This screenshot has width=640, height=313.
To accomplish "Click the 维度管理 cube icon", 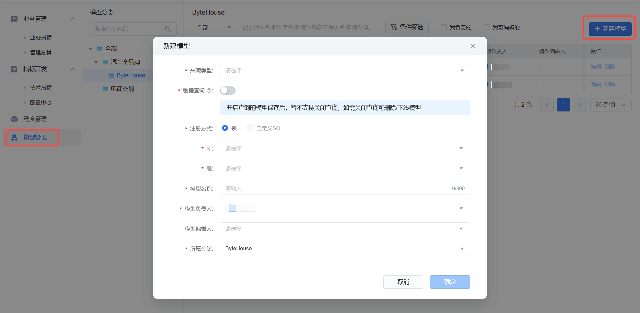I will pos(14,119).
